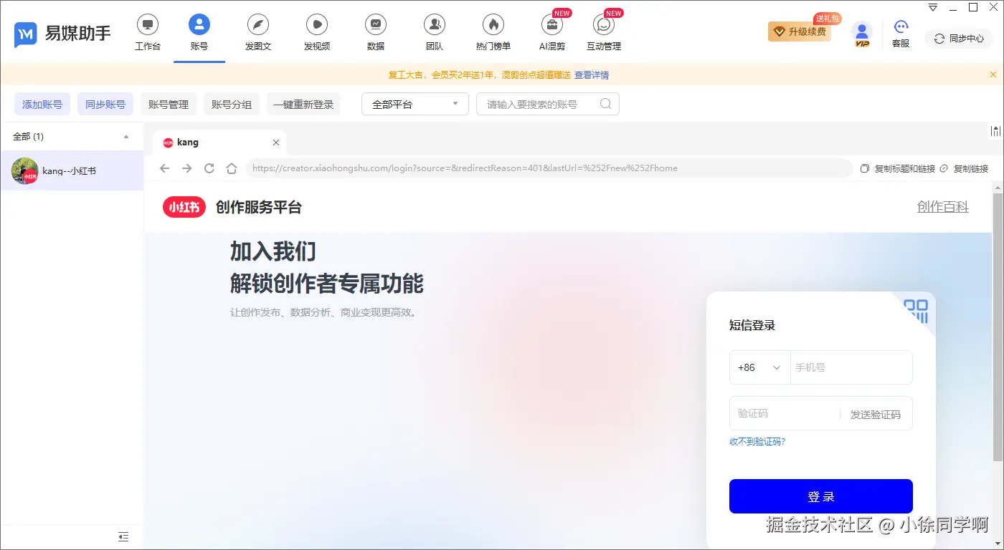This screenshot has width=1004, height=550.
Task: Open the 同步中心 sync center
Action: 959,39
